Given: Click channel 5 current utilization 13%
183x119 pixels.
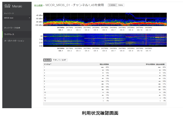Looking at the screenshot, I should point(107,79).
